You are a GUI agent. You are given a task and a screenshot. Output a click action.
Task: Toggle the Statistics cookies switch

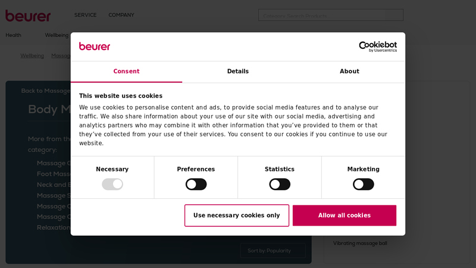280,184
